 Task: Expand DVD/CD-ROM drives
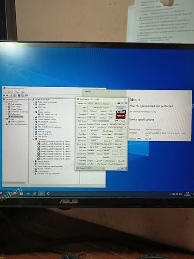pos(34,117)
